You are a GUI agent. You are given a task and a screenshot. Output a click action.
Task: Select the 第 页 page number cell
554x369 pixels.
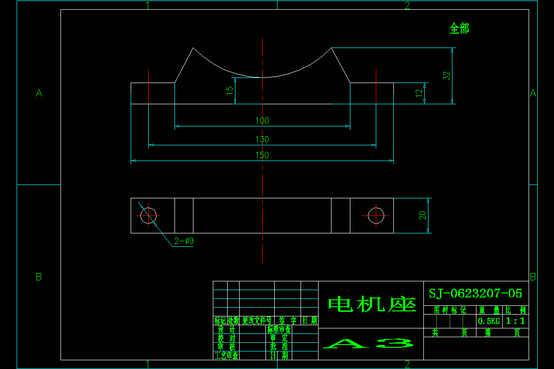coord(503,333)
